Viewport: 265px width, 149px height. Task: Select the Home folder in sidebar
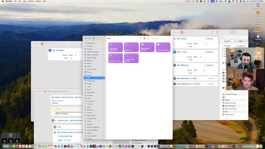94,98
